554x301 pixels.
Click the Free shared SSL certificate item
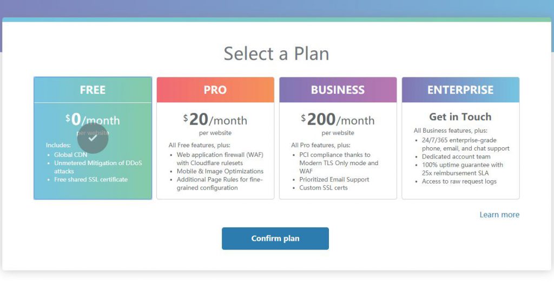[91, 179]
